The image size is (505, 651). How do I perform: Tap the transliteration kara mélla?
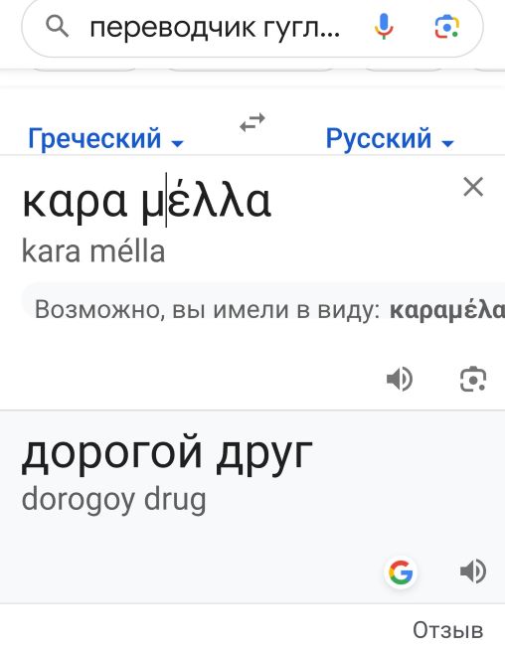pyautogui.click(x=93, y=251)
